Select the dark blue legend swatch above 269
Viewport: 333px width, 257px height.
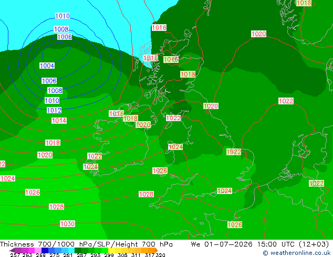click(45, 250)
